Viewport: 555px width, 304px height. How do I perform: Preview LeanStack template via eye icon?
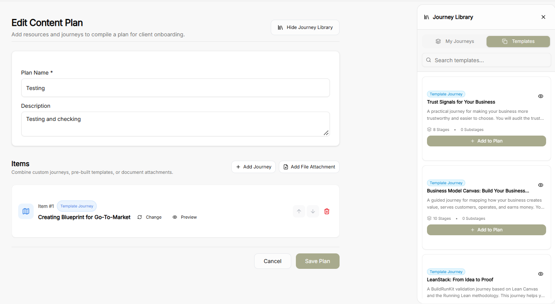click(x=541, y=274)
